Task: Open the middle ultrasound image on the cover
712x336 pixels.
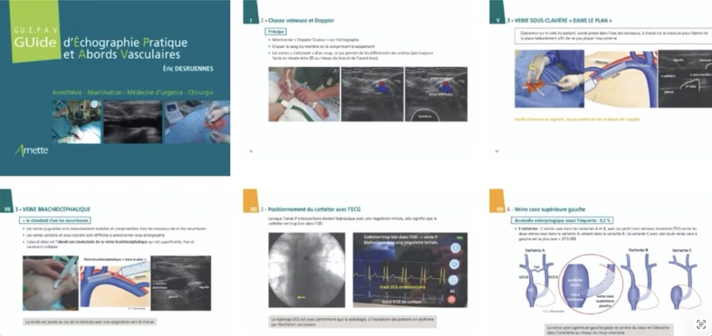Action: pyautogui.click(x=132, y=122)
